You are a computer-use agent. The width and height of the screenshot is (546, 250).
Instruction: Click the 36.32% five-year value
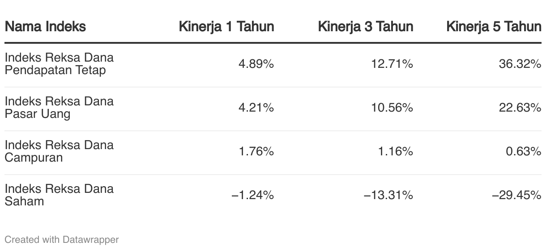tap(520, 64)
